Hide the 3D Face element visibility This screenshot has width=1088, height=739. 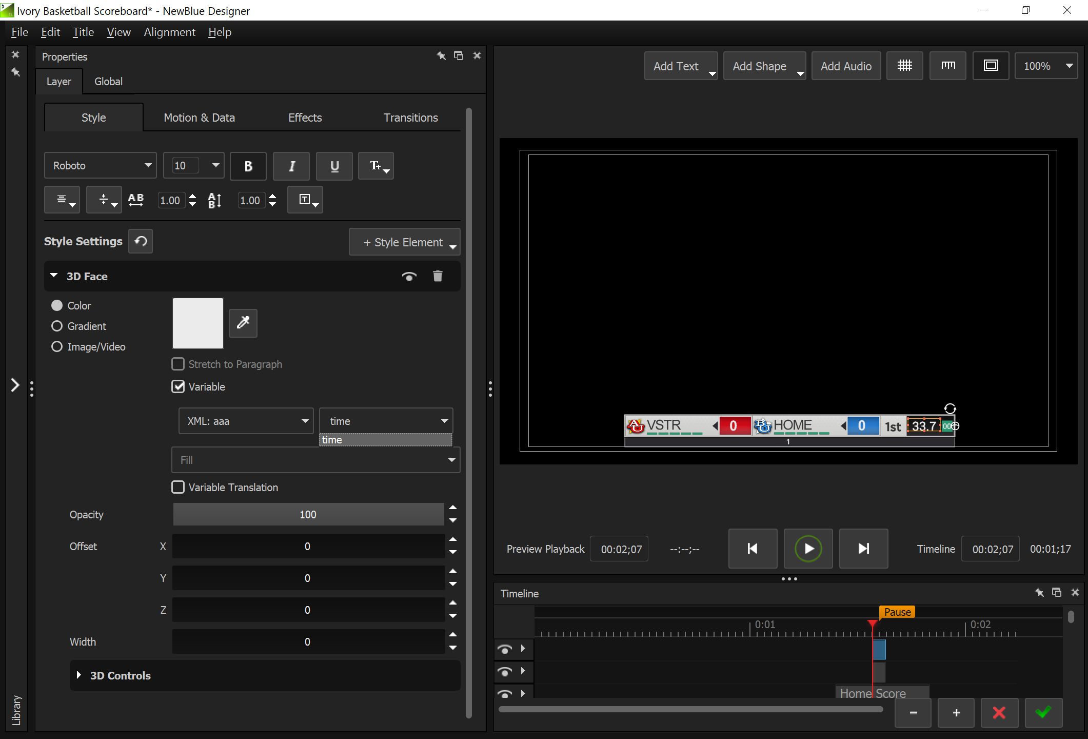point(409,277)
